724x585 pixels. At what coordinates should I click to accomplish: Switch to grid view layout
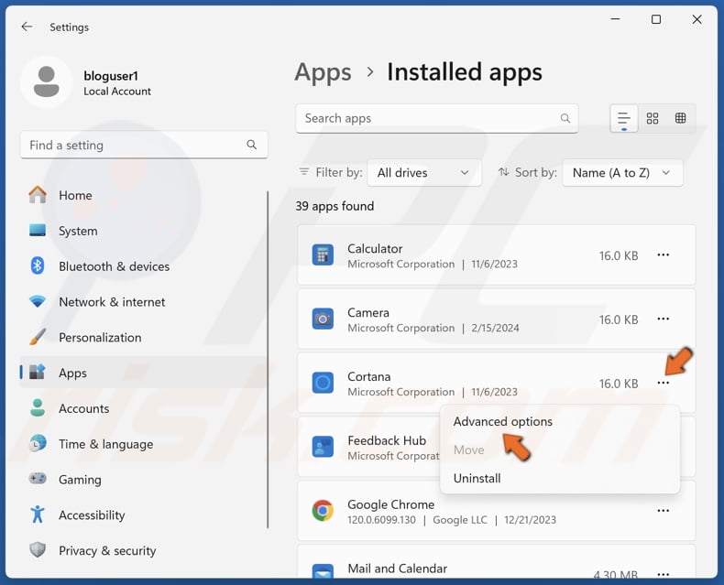point(653,119)
